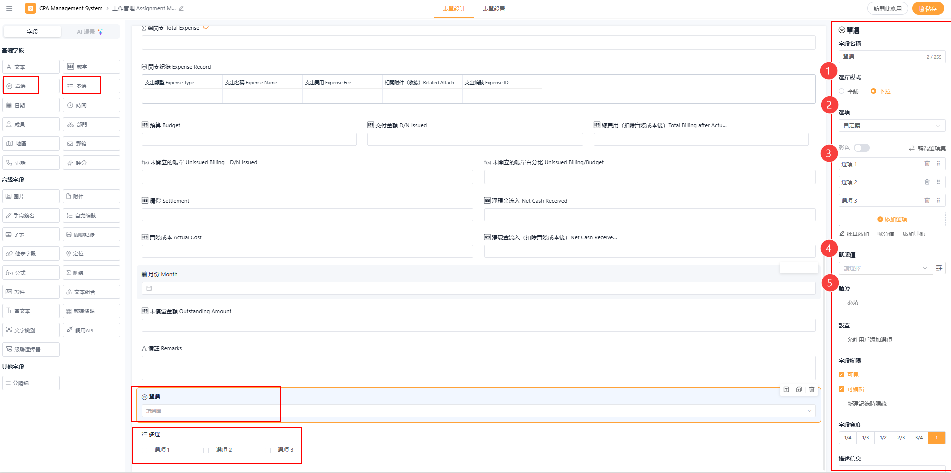
Task: Delete the selected 單選 field on canvas
Action: (x=812, y=389)
